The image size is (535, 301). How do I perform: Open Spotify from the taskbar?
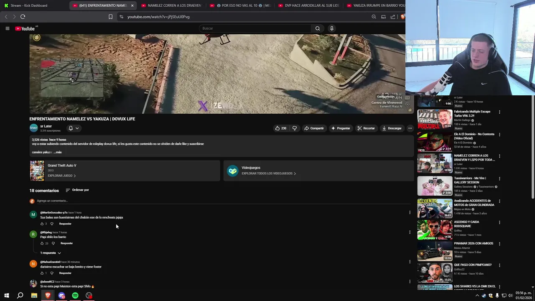[x=75, y=296]
